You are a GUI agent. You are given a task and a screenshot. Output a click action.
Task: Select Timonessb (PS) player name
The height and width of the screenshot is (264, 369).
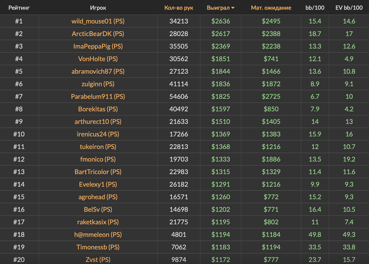[98, 247]
